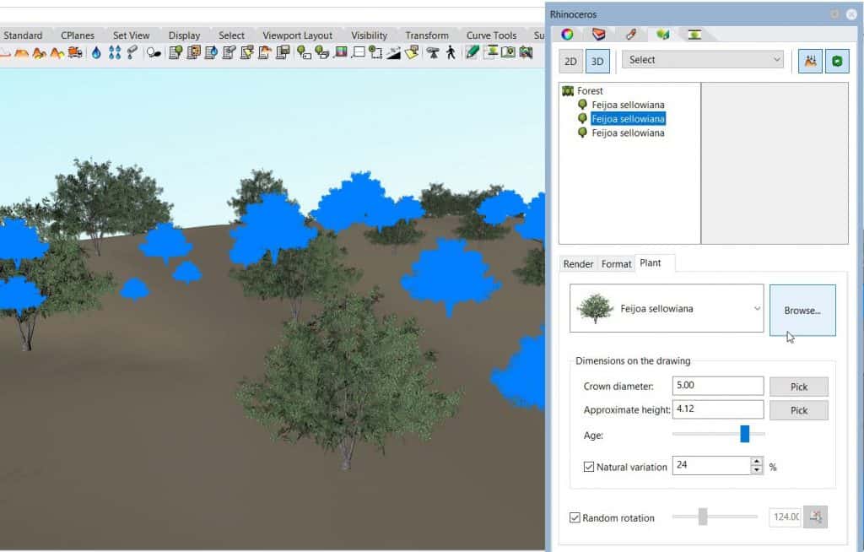Open the green landscape strip panel tab
Viewport: 864px width, 552px height.
click(x=694, y=35)
